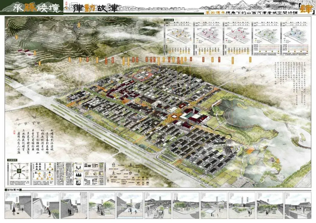This screenshot has width=316, height=223.
Task: Open thumbnail with figure bending near gabled wall
Action: (x=46, y=205)
